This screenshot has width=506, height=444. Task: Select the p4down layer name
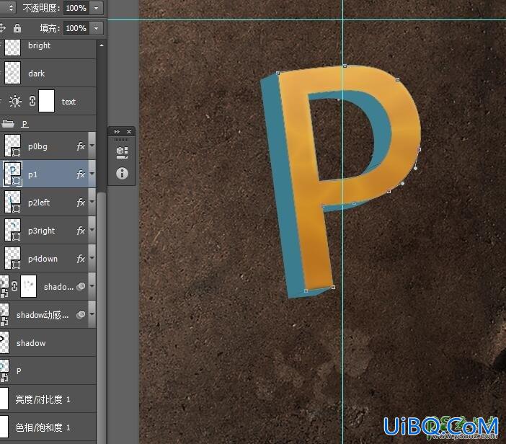coord(43,259)
